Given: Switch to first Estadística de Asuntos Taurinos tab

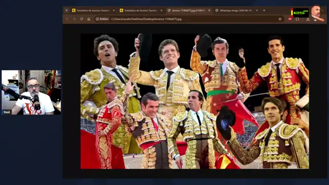Looking at the screenshot, I should pyautogui.click(x=94, y=10).
